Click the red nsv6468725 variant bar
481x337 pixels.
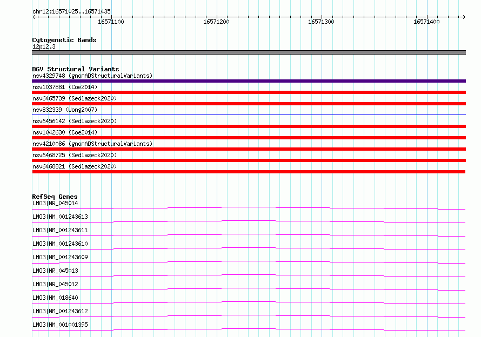[249, 160]
